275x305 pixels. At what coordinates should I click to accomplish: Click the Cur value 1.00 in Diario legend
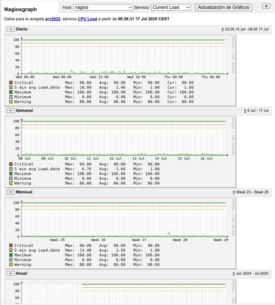pos(189,88)
